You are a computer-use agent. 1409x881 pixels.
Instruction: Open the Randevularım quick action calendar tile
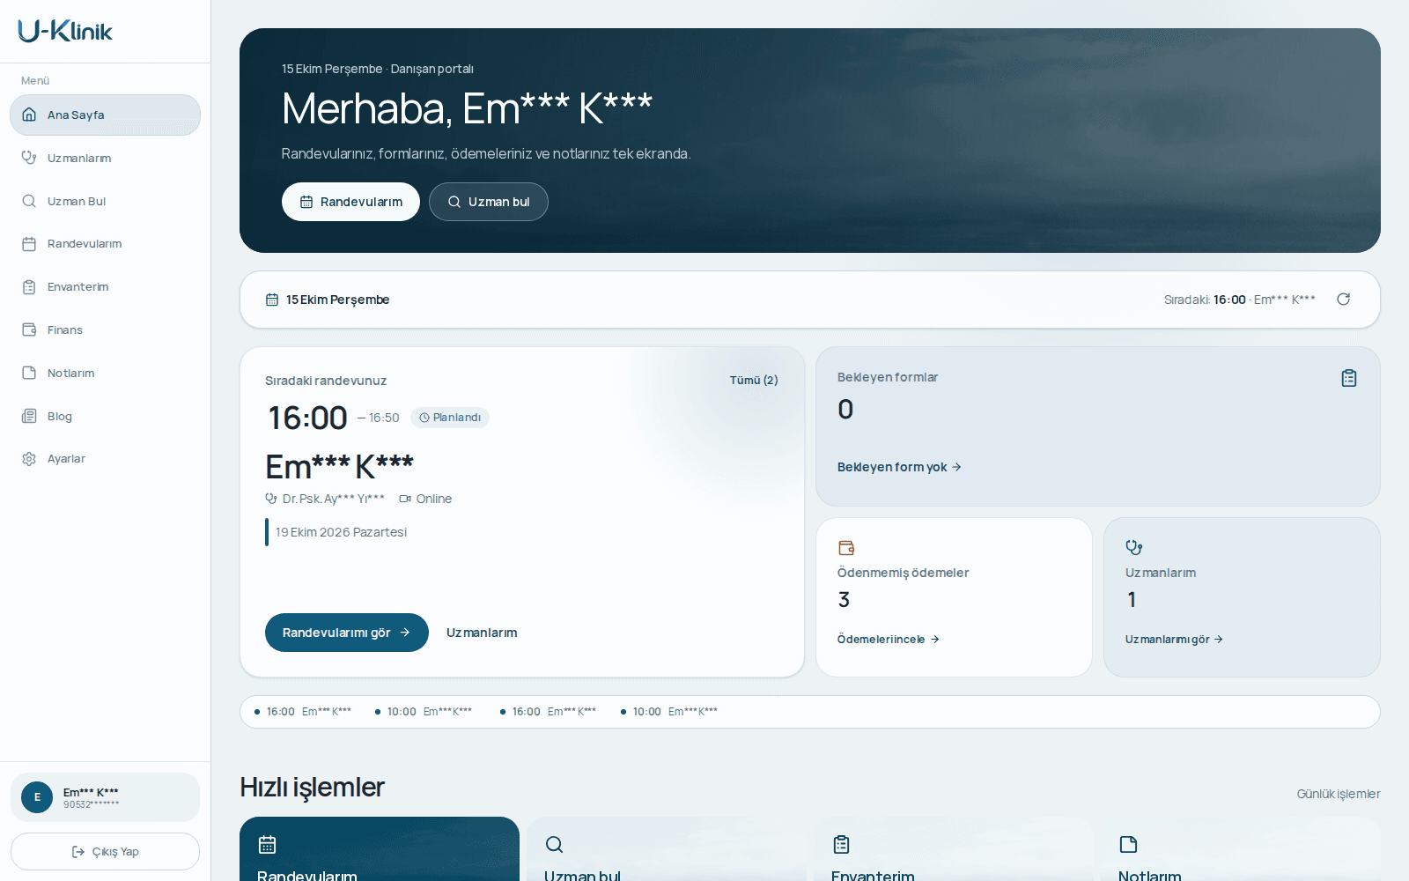[380, 849]
